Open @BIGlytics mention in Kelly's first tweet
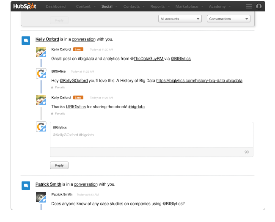Image resolution: width=275 pixels, height=222 pixels. (x=181, y=59)
